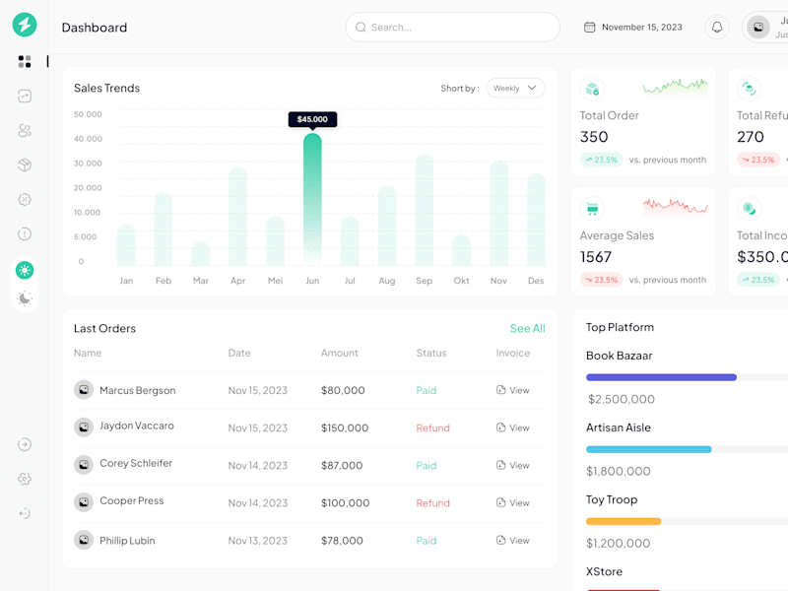Open the Weekly sort dropdown
The height and width of the screenshot is (591, 788).
click(x=515, y=88)
